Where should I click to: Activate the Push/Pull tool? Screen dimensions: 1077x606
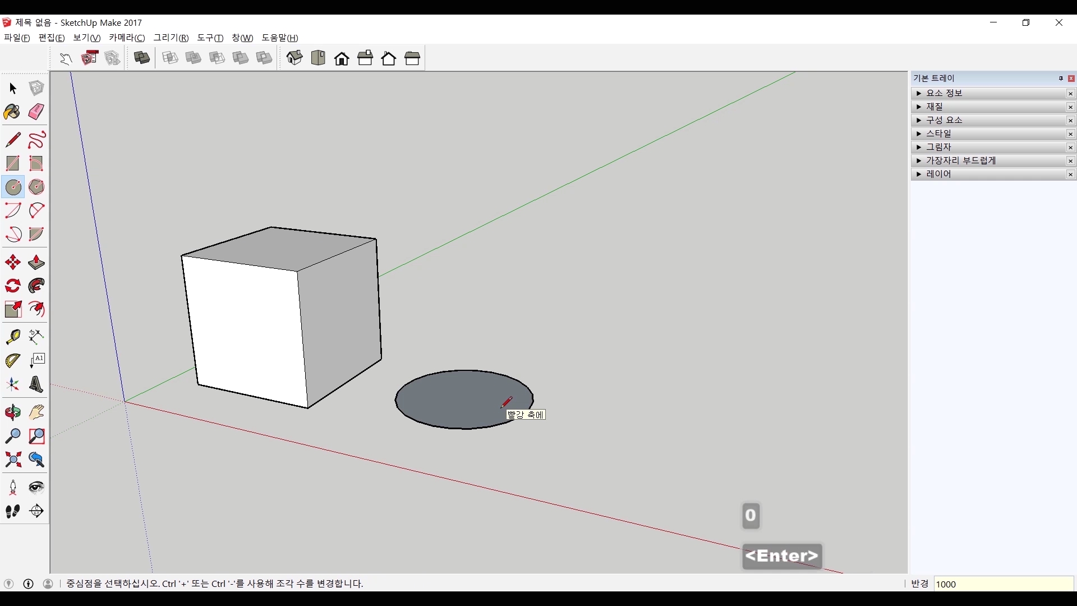(x=36, y=263)
